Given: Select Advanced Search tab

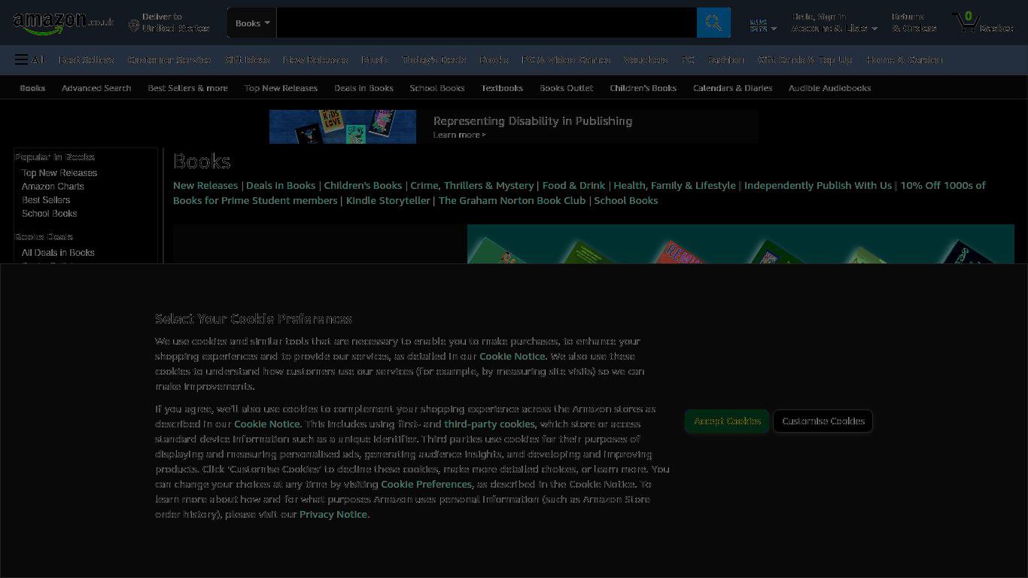Looking at the screenshot, I should click(x=96, y=88).
